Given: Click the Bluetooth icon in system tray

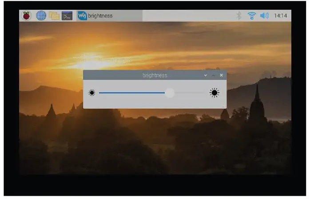Looking at the screenshot, I should (x=238, y=16).
